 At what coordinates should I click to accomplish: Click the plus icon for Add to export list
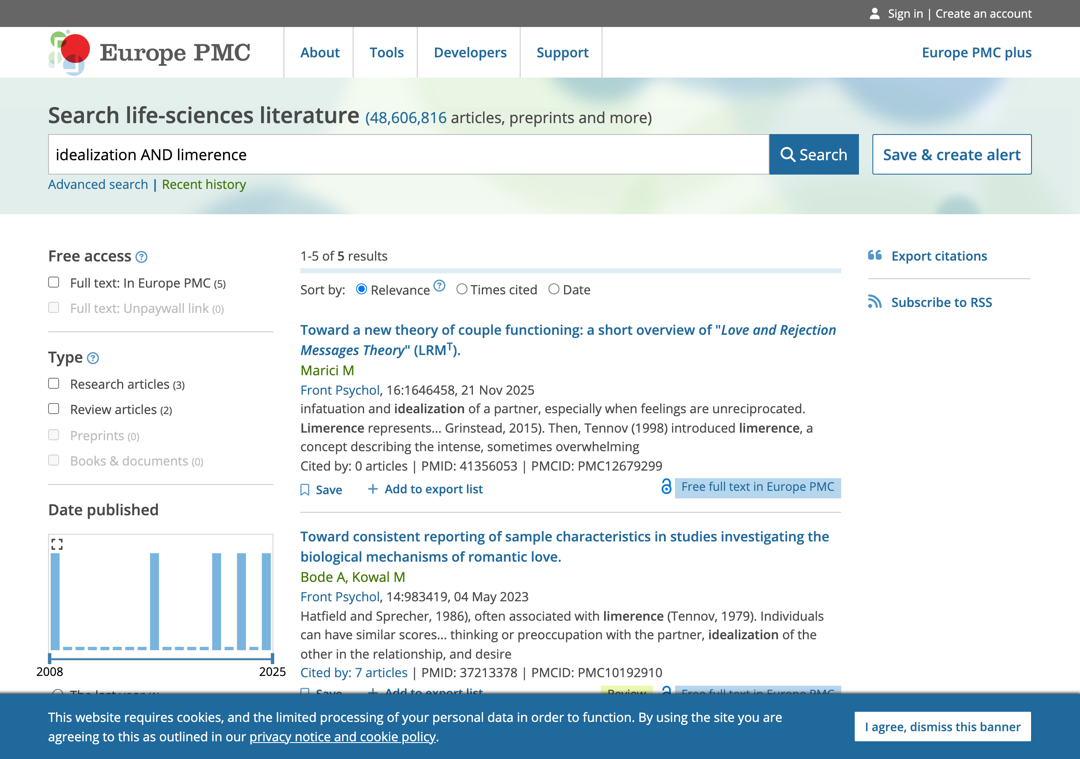tap(373, 489)
